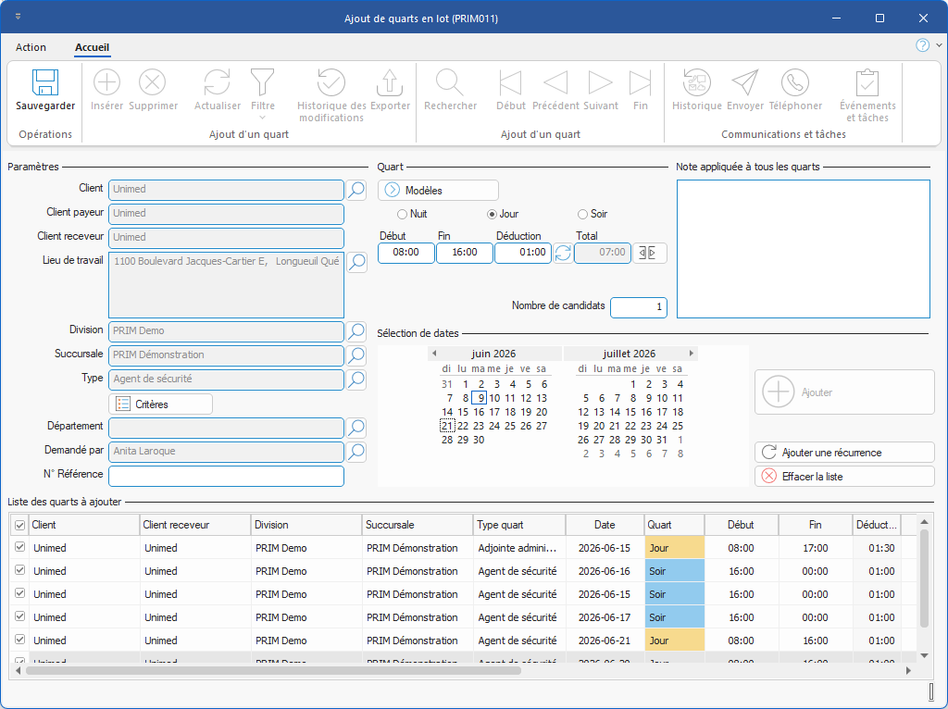Viewport: 948px width, 709px height.
Task: Select the Nuit shift radio button
Action: 402,214
